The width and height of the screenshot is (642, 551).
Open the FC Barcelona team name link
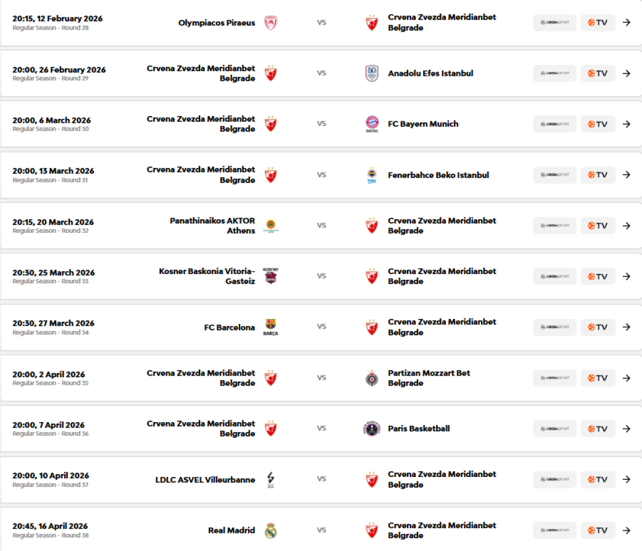coord(229,327)
